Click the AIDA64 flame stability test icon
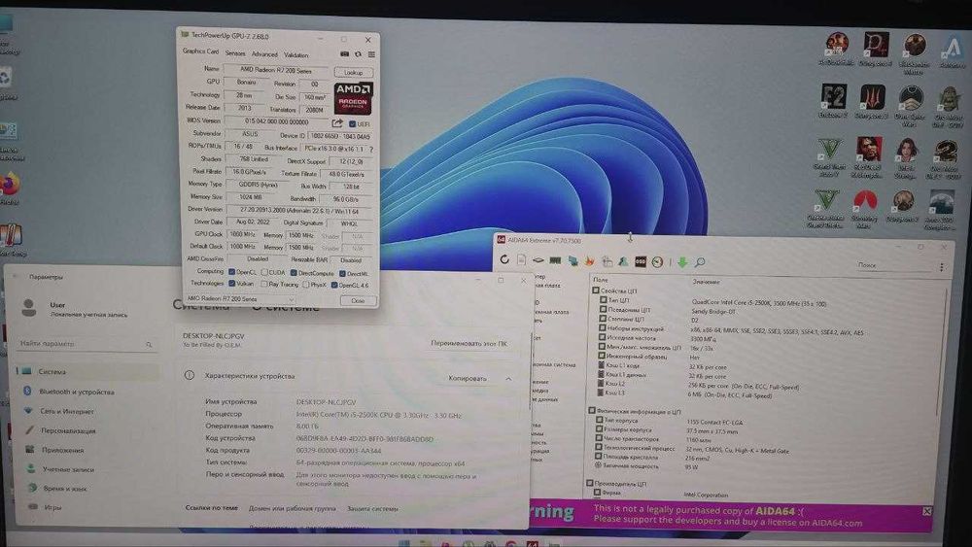 point(590,260)
